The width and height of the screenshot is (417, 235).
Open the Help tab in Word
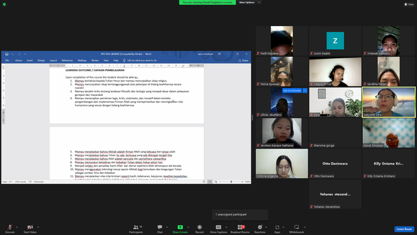(116, 61)
